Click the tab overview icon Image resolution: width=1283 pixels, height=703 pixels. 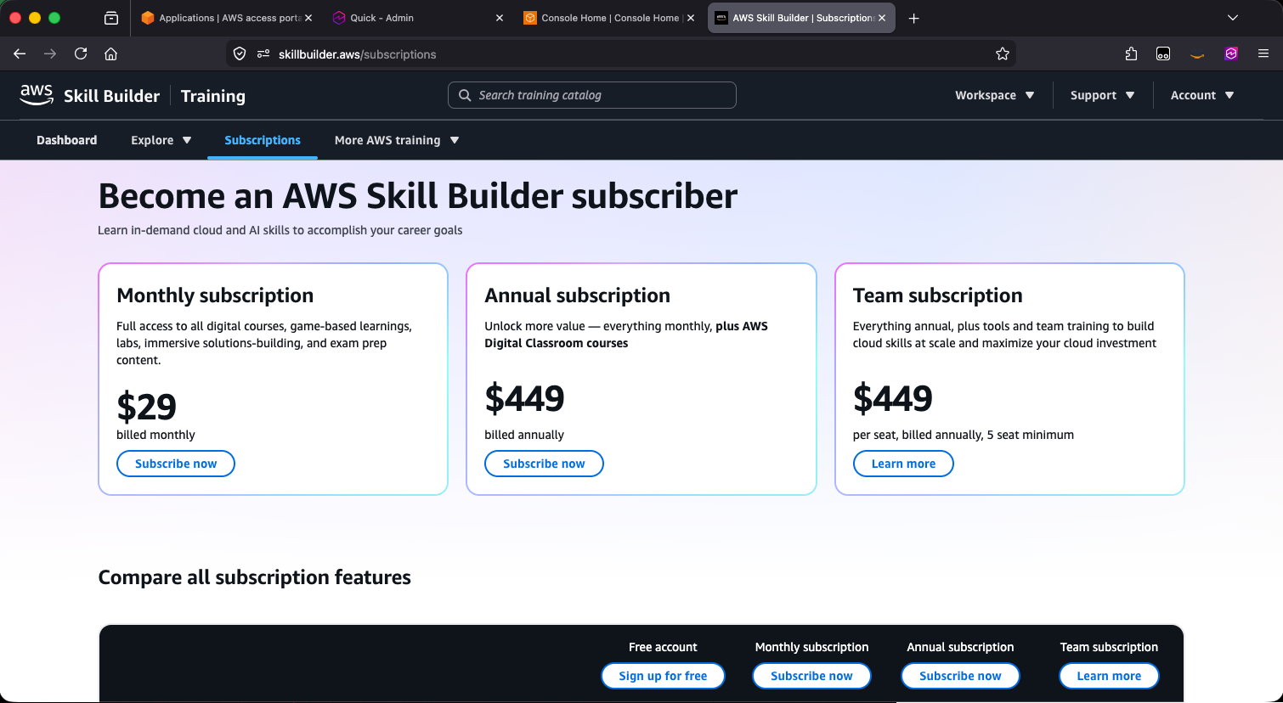point(111,18)
